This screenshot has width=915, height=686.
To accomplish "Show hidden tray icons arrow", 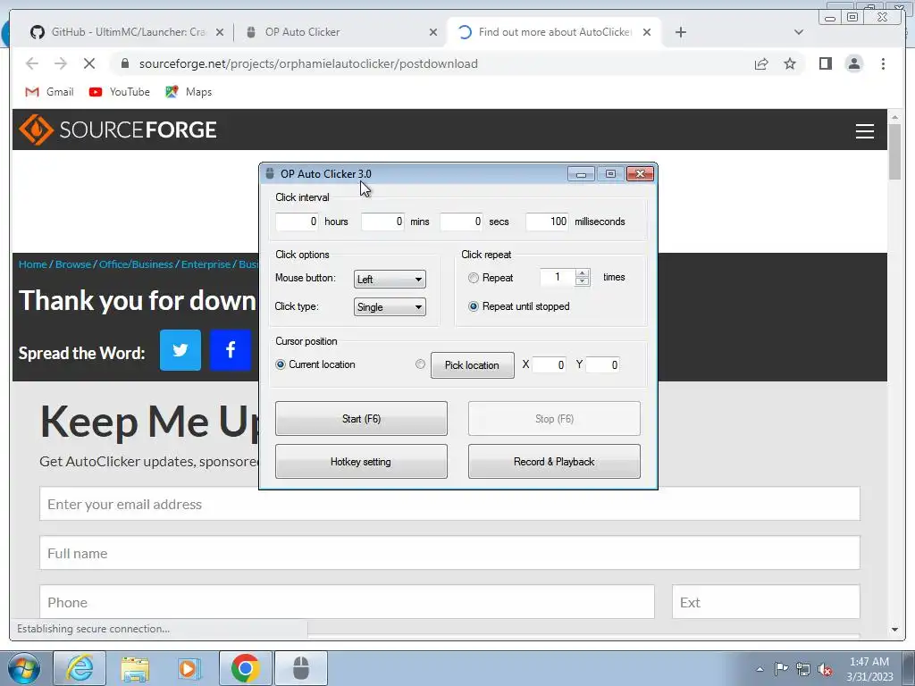I will (x=760, y=669).
